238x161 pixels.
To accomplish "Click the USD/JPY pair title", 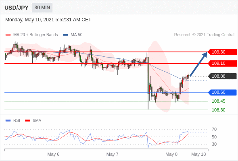I will (17, 8).
